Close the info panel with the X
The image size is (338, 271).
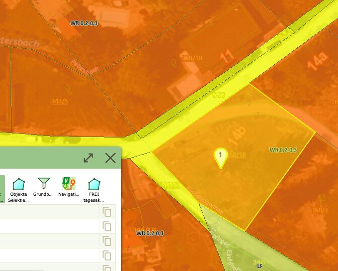click(x=110, y=158)
